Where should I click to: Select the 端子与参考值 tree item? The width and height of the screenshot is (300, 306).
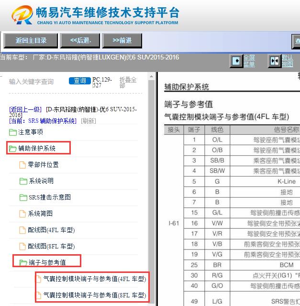coord(47,263)
